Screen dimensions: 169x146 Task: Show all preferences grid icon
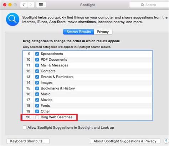point(41,5)
